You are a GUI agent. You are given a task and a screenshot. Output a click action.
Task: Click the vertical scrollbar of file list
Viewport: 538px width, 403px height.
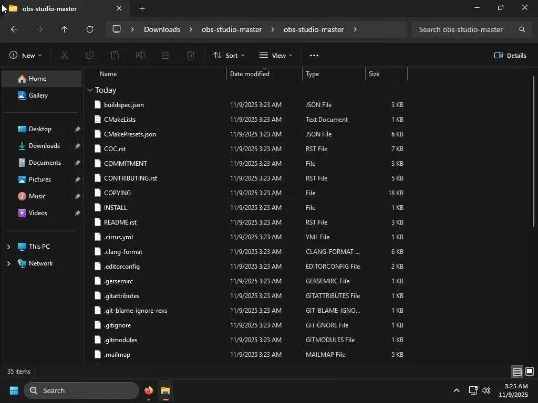(x=534, y=151)
